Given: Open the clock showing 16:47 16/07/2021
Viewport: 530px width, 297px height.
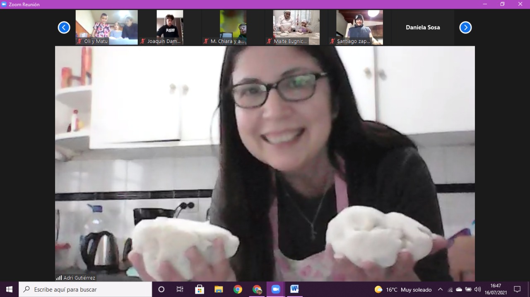Looking at the screenshot, I should pos(496,289).
